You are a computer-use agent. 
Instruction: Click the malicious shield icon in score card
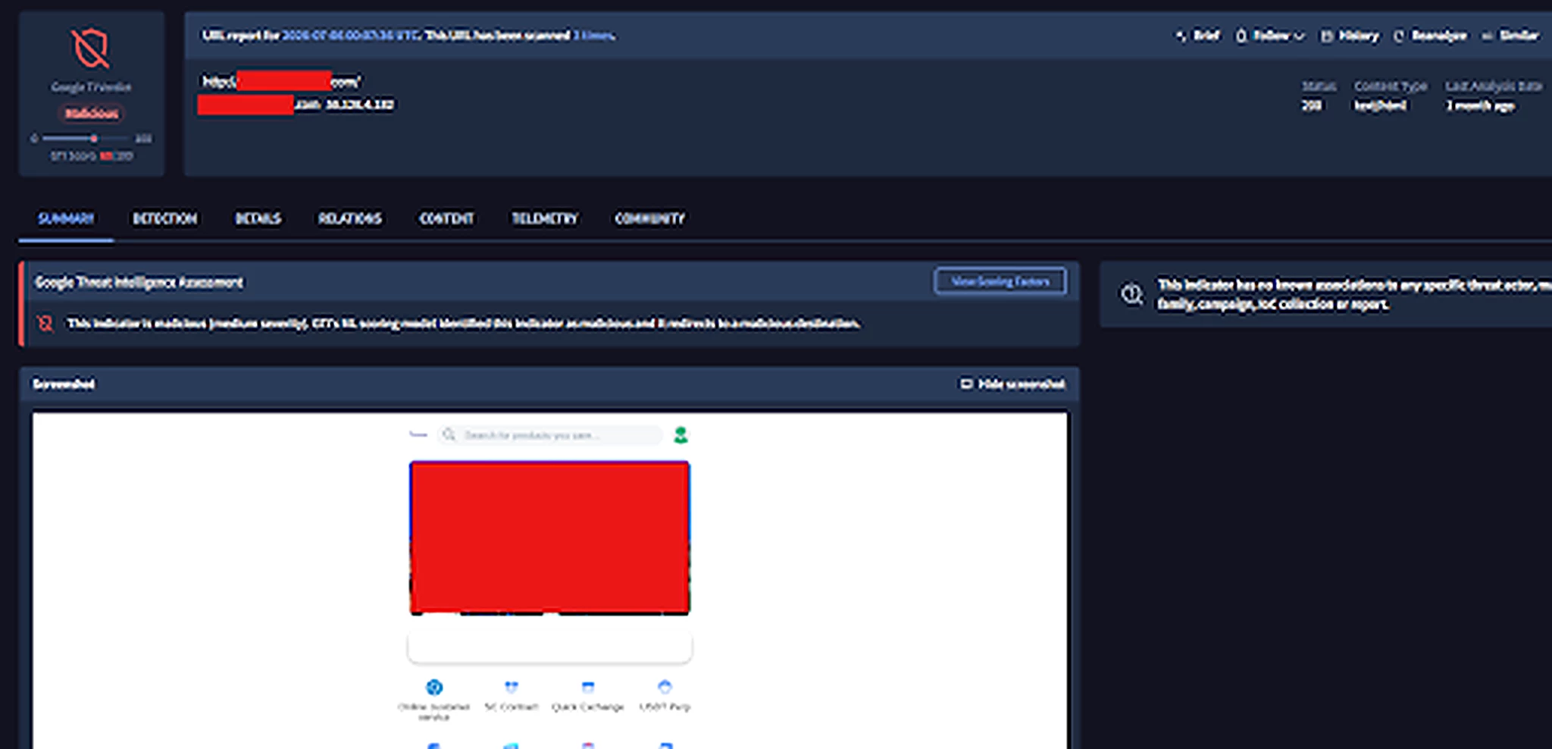point(91,49)
